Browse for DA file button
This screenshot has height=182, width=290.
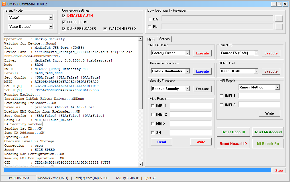point(279,19)
